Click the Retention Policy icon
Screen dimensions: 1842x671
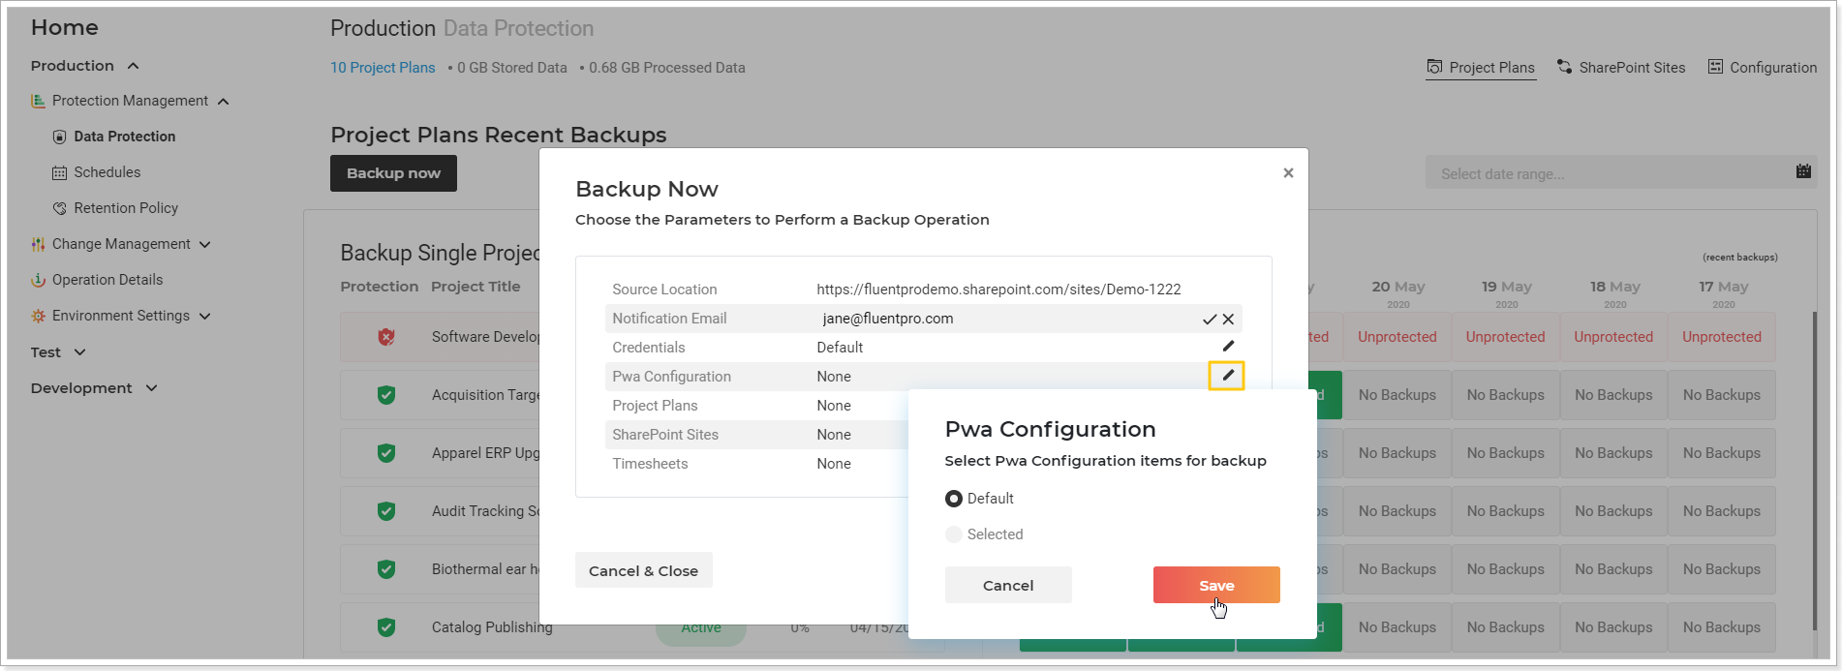coord(59,208)
